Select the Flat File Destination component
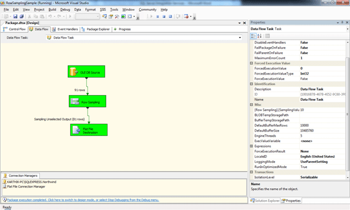 point(89,130)
